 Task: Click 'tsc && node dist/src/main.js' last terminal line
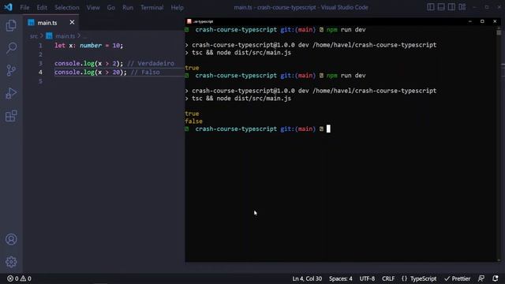coord(241,99)
